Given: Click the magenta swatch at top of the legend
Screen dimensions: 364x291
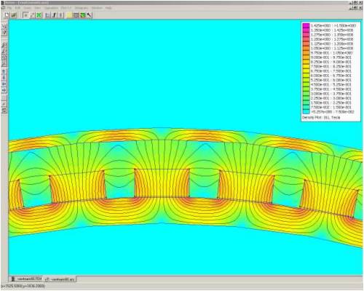Looking at the screenshot, I should 306,25.
